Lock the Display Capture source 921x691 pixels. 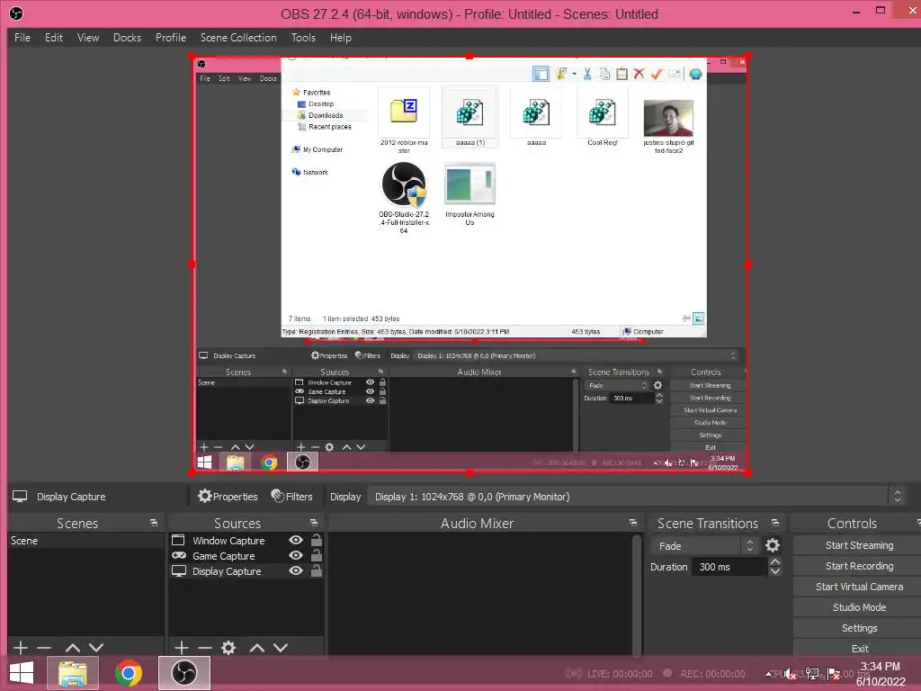[316, 570]
